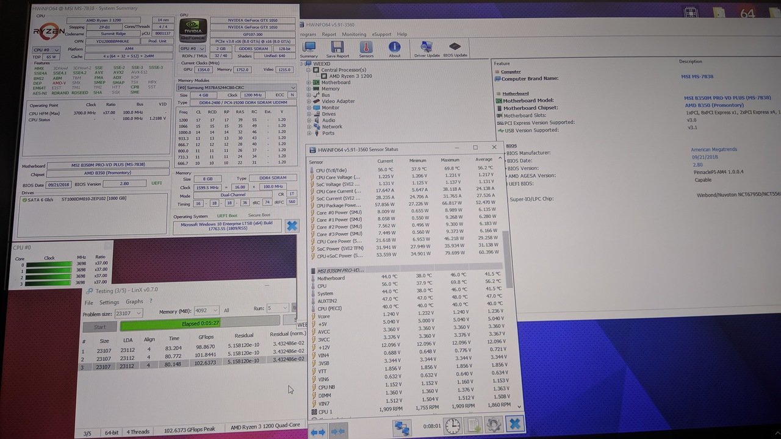Screen dimensions: 781x439
Task: Open the Help menu in HWiNFO64
Action: [402, 34]
